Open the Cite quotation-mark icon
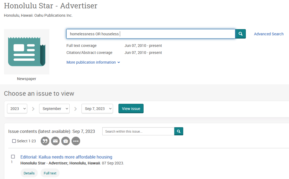The width and height of the screenshot is (289, 179). tap(45, 141)
